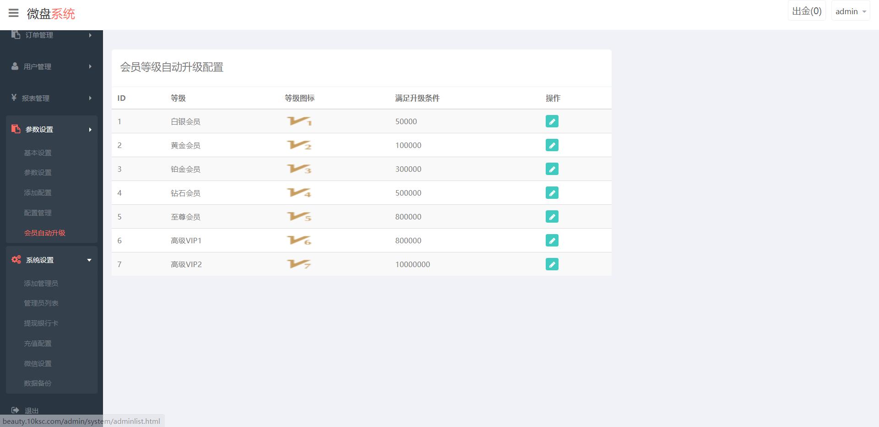Edit the 黄金会员 level row

pyautogui.click(x=552, y=145)
